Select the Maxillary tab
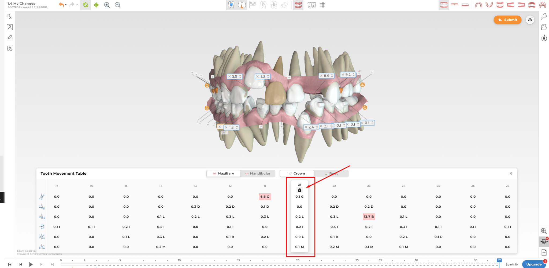Viewport: 549px width, 268px height. coord(223,174)
